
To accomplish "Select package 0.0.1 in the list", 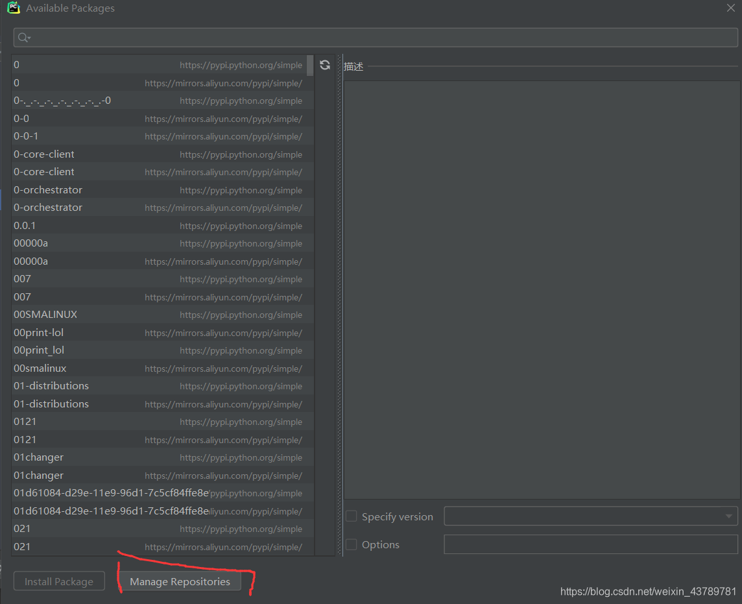I will 163,225.
